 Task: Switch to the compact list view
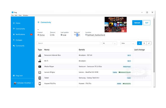[144, 43]
